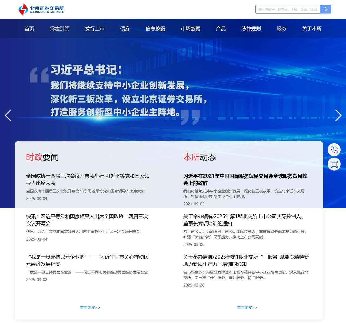Open notice 关于举办领航·2025年第1期北交所
The height and width of the screenshot is (323, 346).
(244, 220)
